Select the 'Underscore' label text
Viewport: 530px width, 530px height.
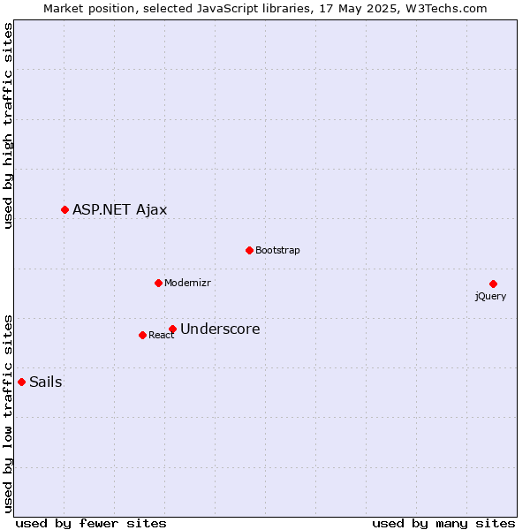(220, 329)
